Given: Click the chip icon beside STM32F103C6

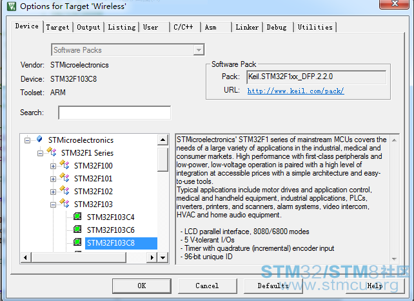Looking at the screenshot, I should (x=77, y=229).
